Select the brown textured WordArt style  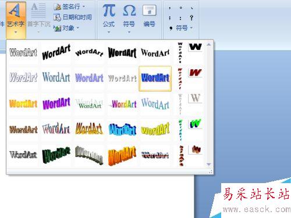(x=23, y=129)
